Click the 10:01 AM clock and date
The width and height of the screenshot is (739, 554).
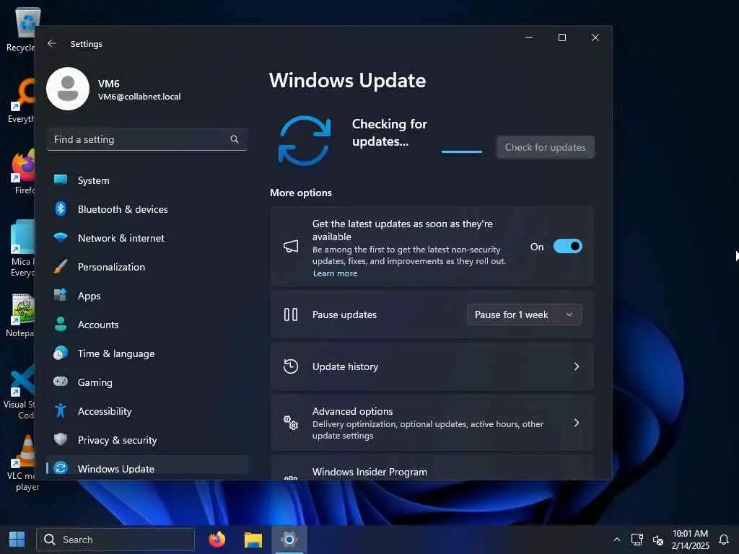click(690, 540)
